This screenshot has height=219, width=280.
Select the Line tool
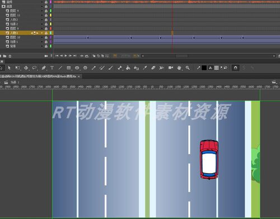60,68
